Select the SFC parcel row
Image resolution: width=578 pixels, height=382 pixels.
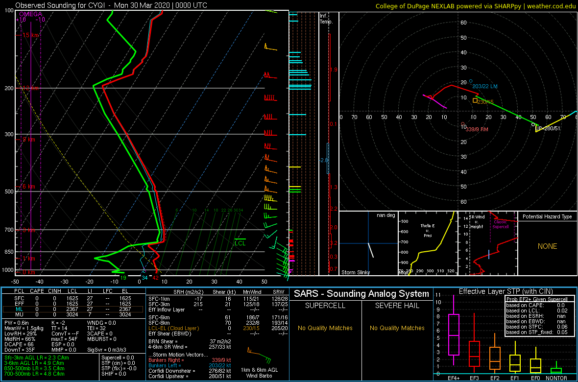(x=72, y=298)
